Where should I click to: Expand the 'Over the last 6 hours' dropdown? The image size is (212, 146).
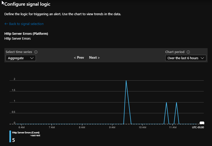point(186,58)
